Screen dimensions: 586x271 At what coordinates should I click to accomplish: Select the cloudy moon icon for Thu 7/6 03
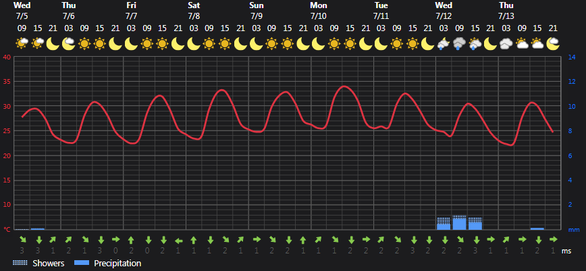point(69,43)
